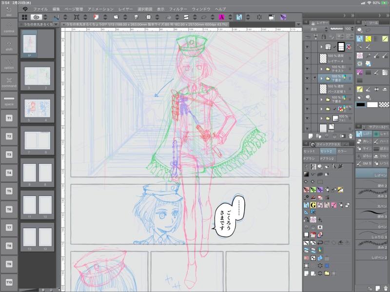390x292 pixels.
Task: Click the speech balloon icon in Quick Access
Action: pos(320,175)
